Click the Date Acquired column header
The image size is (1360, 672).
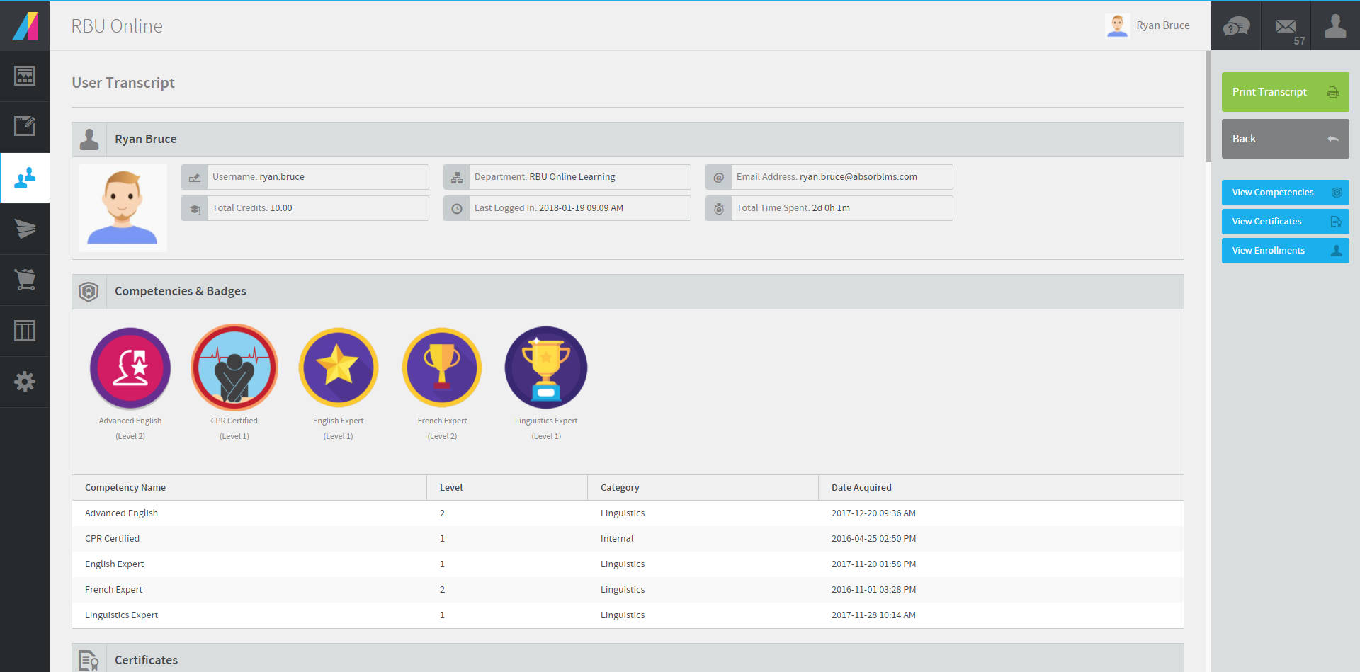click(861, 488)
